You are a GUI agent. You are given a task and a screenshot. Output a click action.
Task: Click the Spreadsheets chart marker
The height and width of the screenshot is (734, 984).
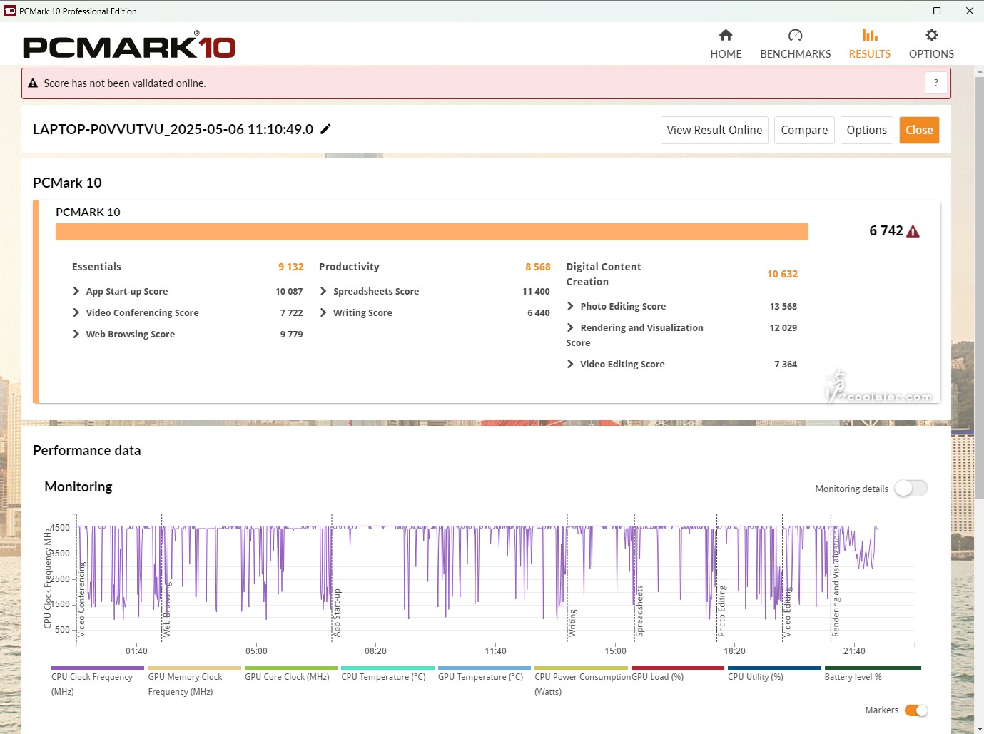(639, 611)
